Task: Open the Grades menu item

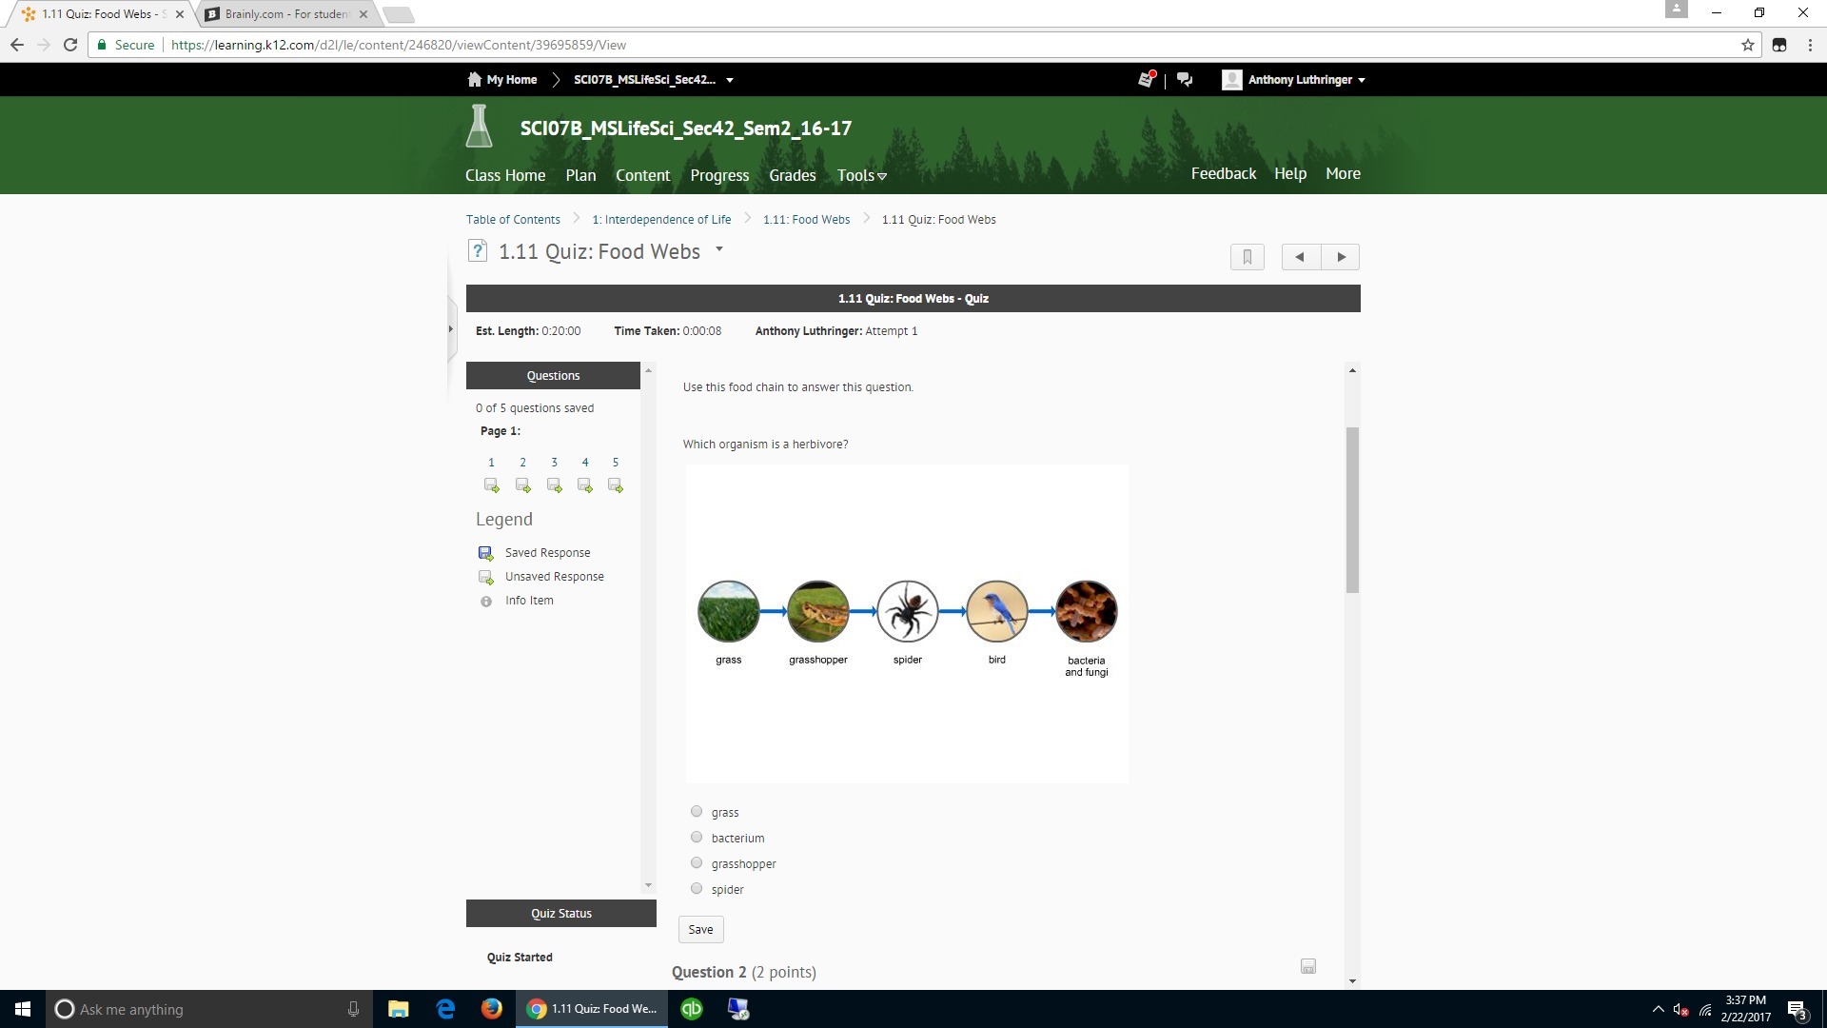Action: tap(792, 175)
